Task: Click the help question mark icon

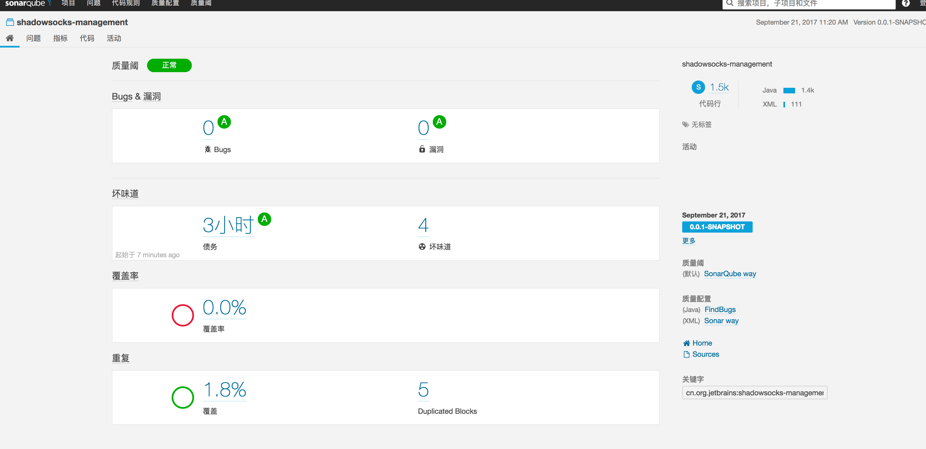Action: (x=906, y=3)
